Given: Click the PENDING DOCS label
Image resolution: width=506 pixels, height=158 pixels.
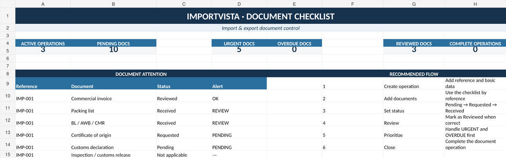Looking at the screenshot, I should [x=113, y=43].
